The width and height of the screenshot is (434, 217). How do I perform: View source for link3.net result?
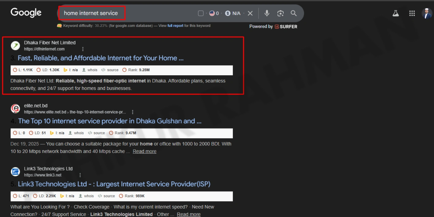(x=106, y=196)
